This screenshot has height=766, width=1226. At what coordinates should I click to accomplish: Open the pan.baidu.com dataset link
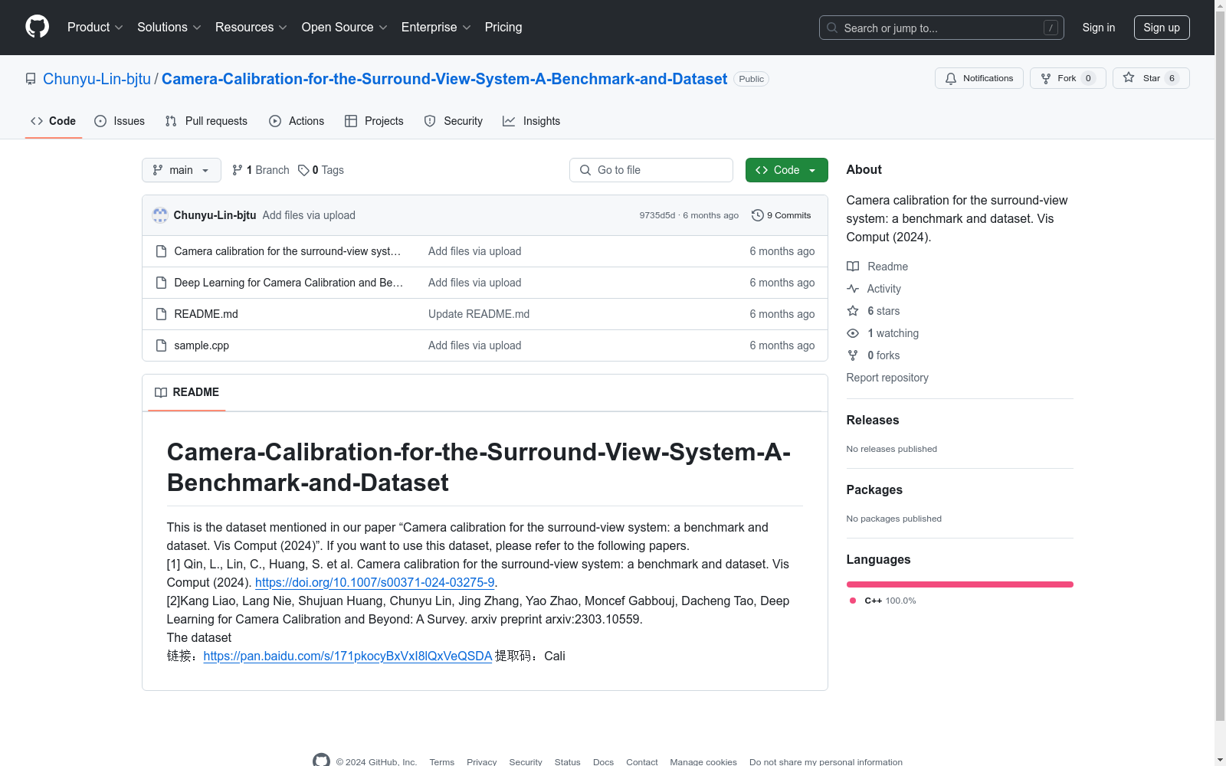[348, 656]
